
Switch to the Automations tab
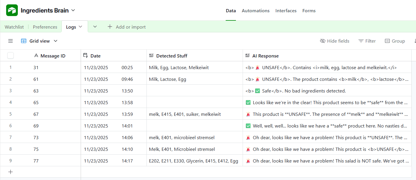(256, 11)
